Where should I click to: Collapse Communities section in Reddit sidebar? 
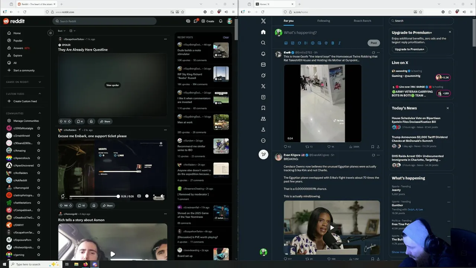(40, 113)
